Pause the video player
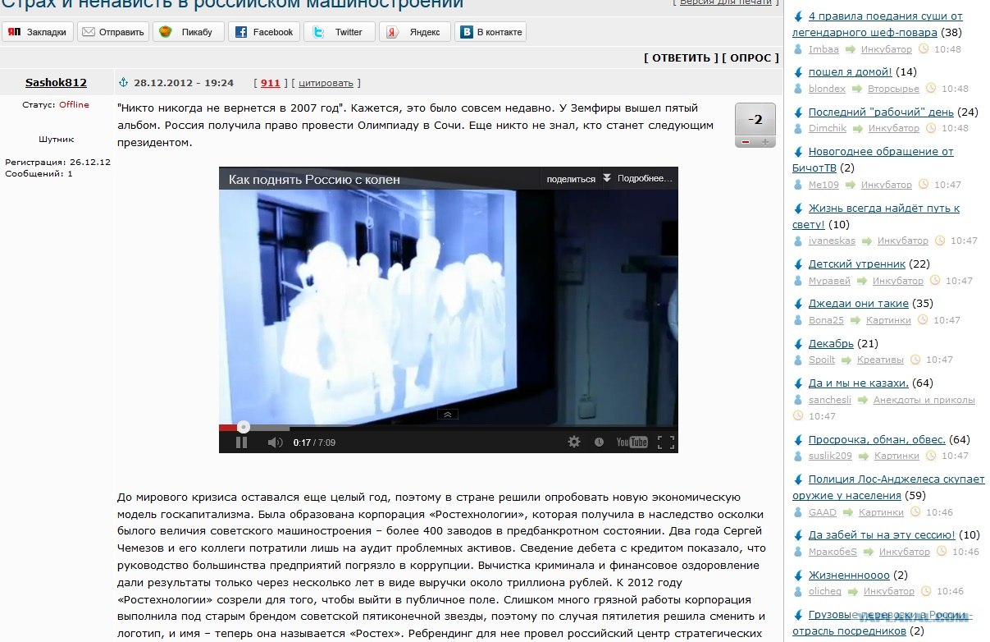The image size is (990, 642). click(x=241, y=443)
